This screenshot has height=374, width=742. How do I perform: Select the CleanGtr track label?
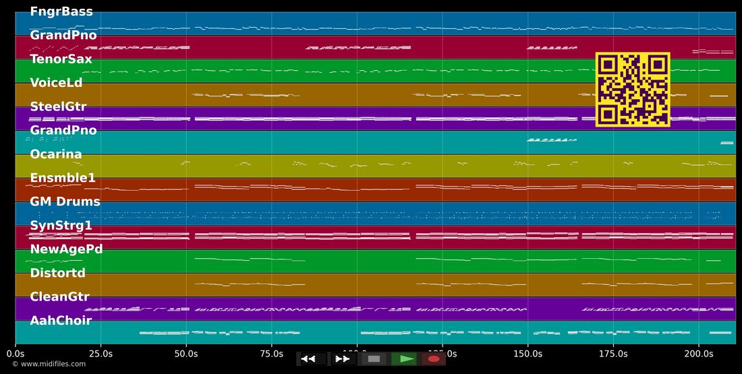(x=59, y=297)
